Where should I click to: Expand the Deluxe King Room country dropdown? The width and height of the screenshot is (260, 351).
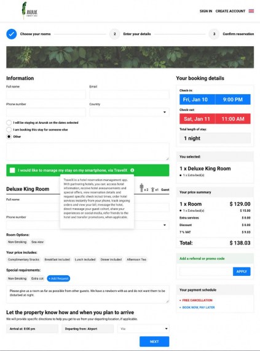coord(152,225)
